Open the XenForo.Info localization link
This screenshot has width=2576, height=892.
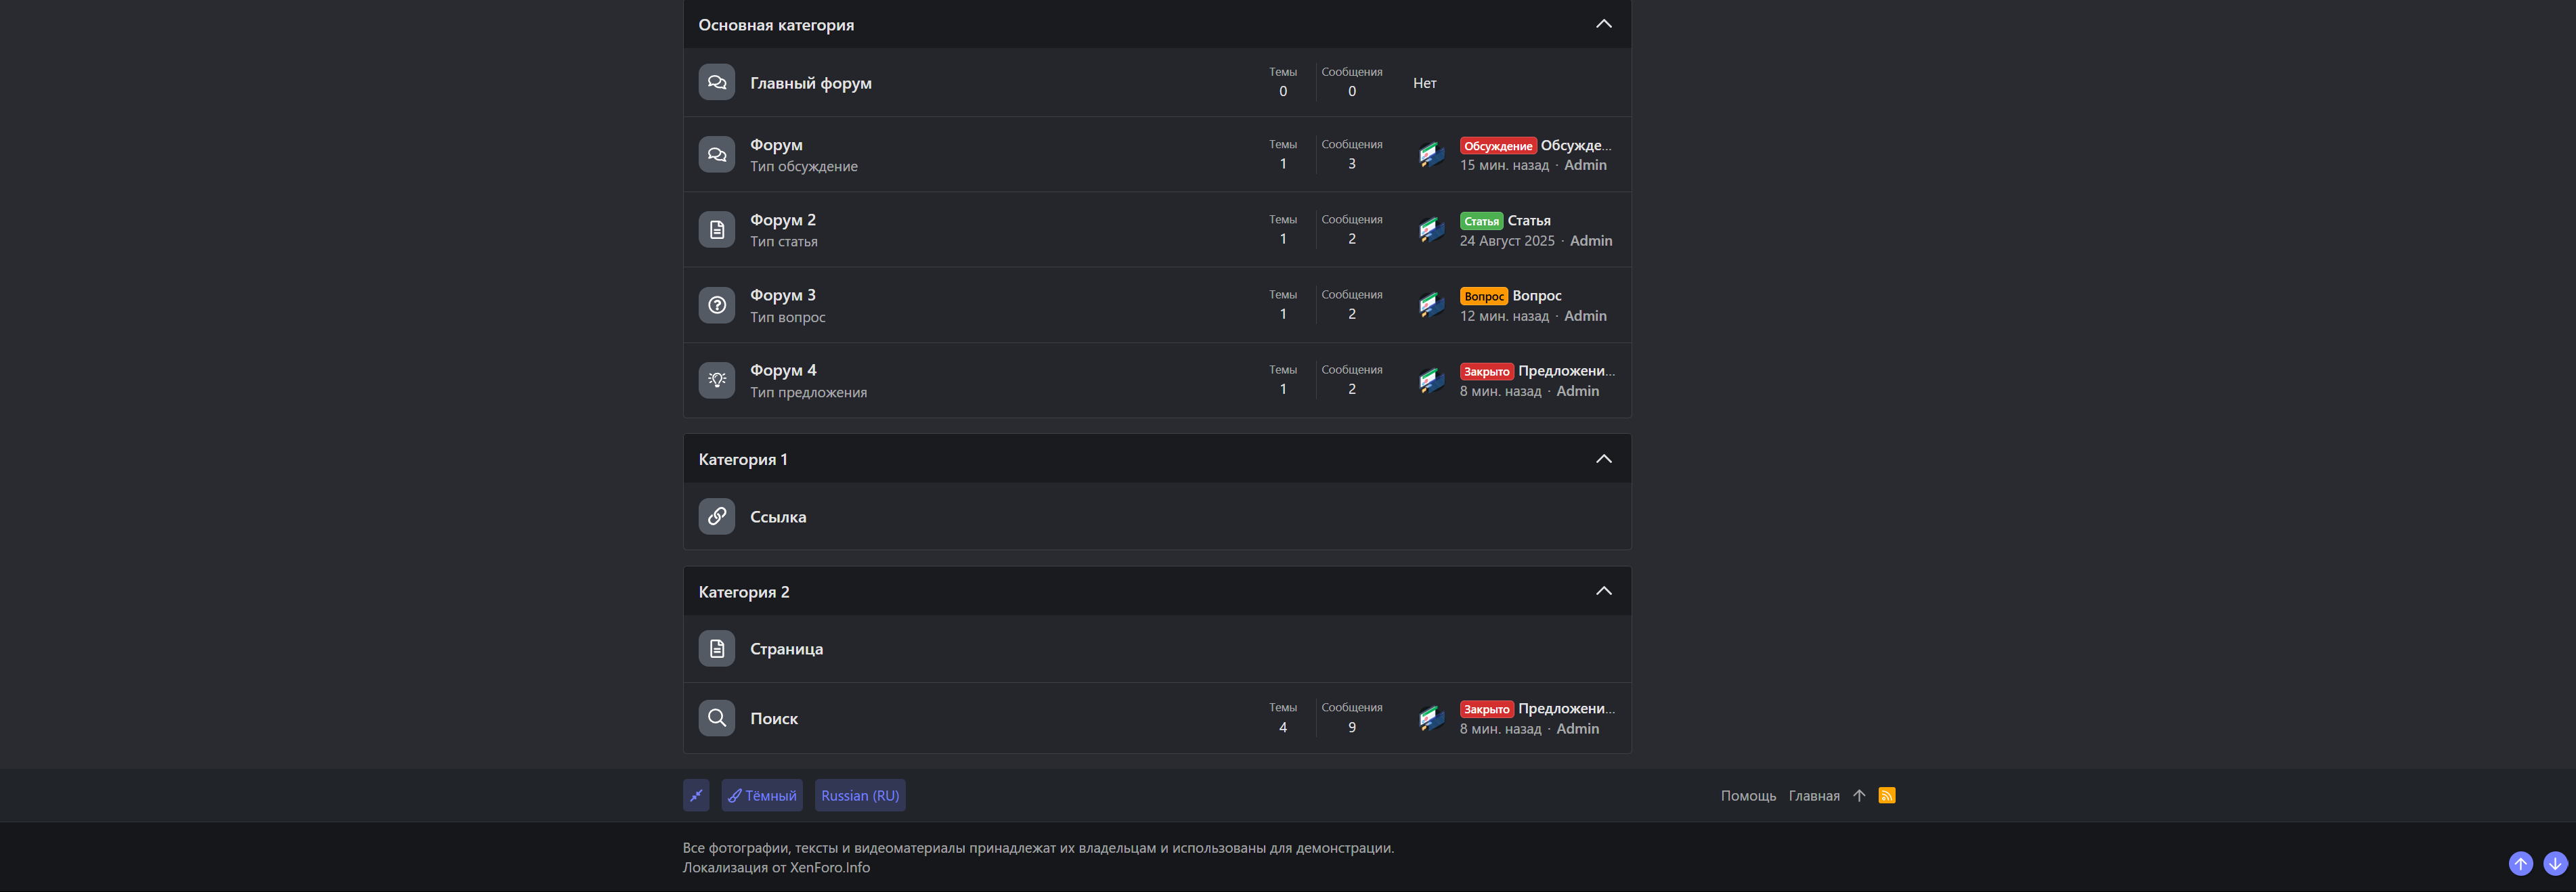click(x=829, y=867)
